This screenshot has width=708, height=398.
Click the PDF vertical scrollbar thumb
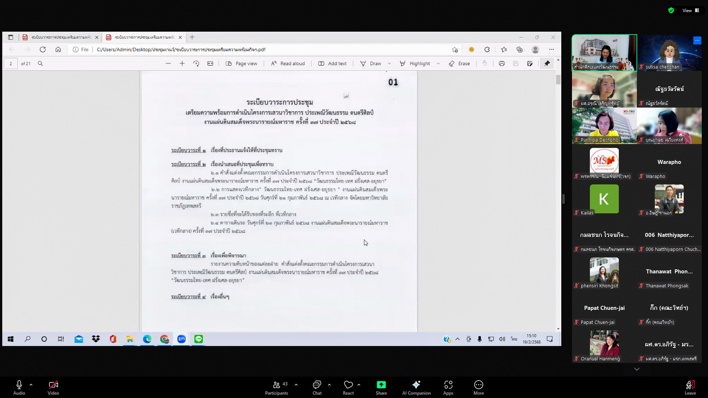tap(558, 80)
